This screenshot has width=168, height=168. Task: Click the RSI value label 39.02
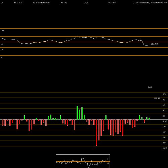(x=155, y=44)
